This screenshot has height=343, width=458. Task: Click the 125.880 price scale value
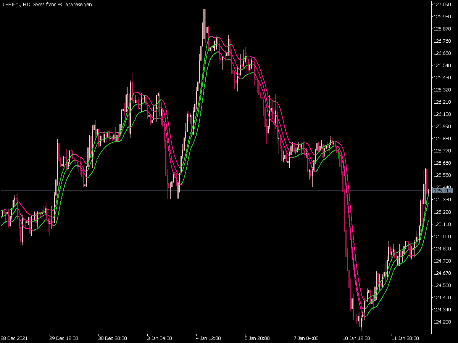point(443,139)
